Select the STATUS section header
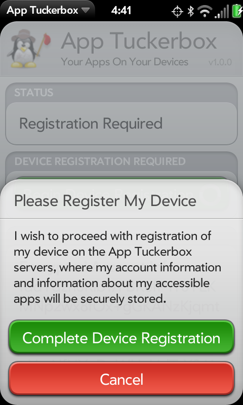 [34, 93]
